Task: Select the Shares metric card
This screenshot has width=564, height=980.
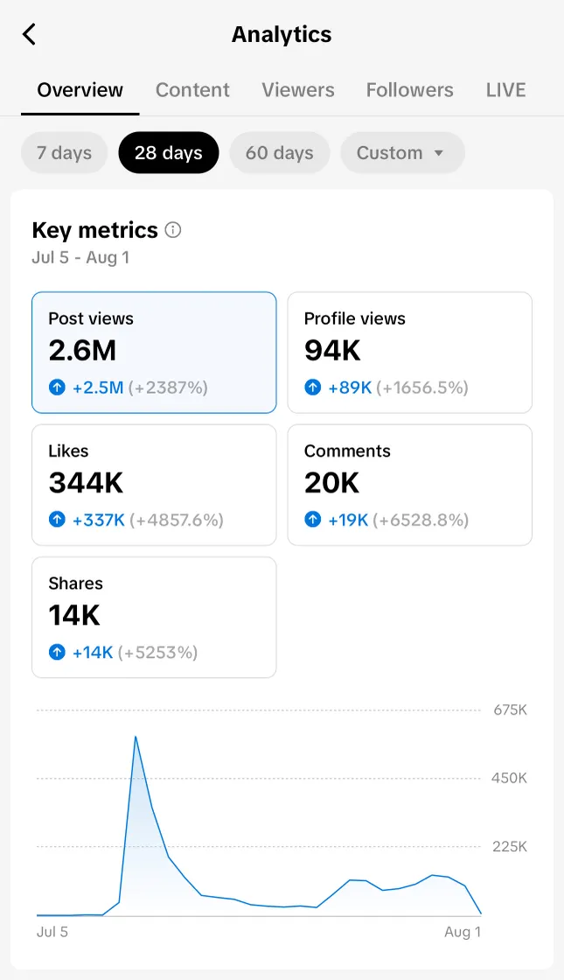Action: pyautogui.click(x=154, y=617)
